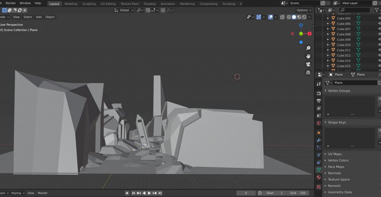Viewport: 381px width, 197px height.
Task: Switch to wireframe viewport shading
Action: click(x=289, y=17)
